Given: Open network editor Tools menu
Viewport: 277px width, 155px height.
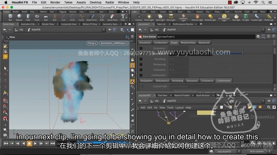Looking at the screenshot, I should point(170,108).
